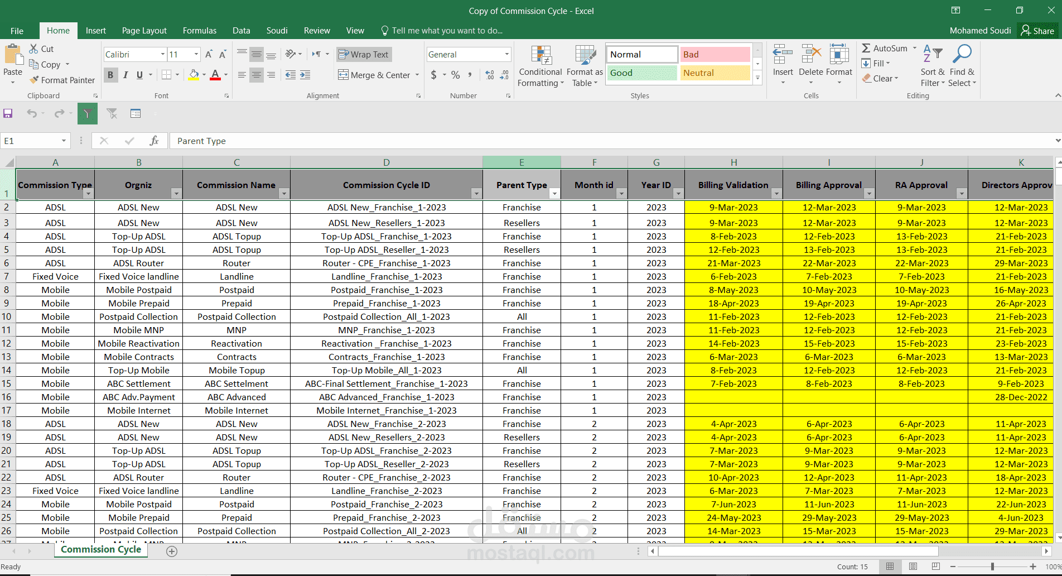Viewport: 1062px width, 576px height.
Task: Click the Insert cells icon
Action: pyautogui.click(x=783, y=55)
